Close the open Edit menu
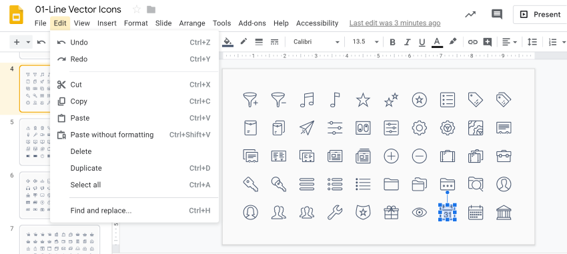The image size is (567, 254). (60, 23)
